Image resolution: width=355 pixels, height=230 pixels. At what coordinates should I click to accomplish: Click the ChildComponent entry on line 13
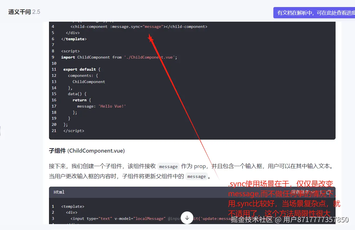89,82
